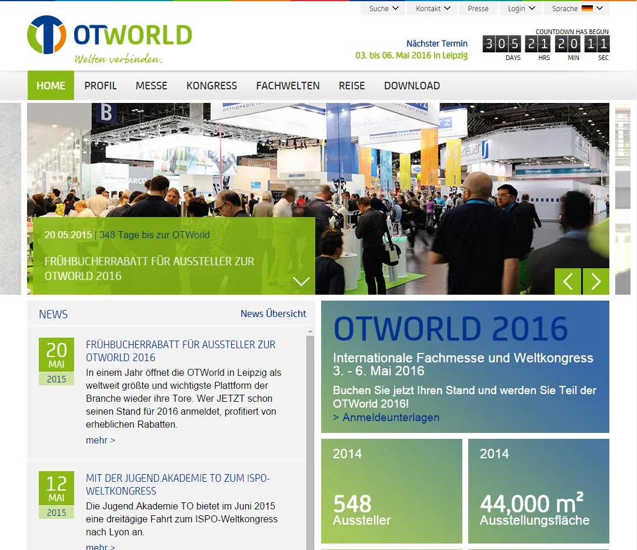
Task: Select the KONGRESS menu item
Action: point(212,86)
